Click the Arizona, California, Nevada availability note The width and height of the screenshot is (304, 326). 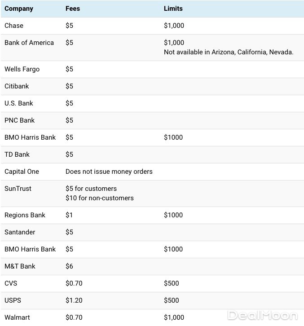click(229, 52)
